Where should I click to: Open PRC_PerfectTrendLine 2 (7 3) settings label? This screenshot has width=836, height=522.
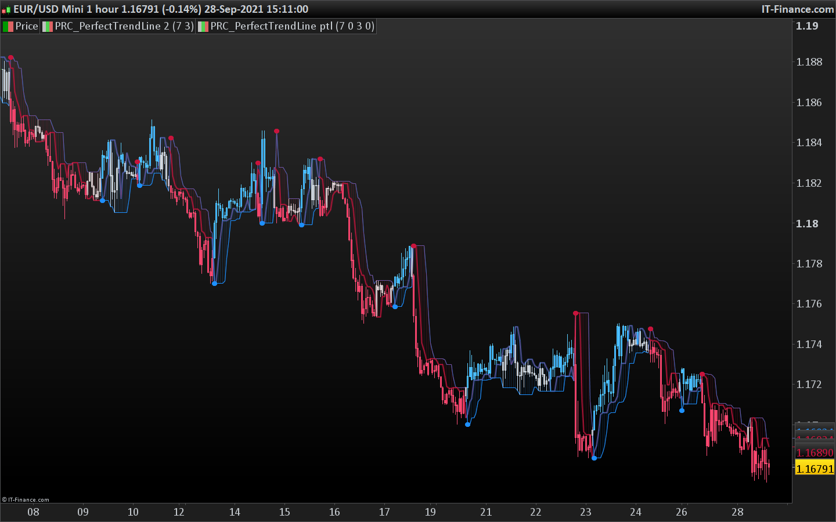point(124,26)
